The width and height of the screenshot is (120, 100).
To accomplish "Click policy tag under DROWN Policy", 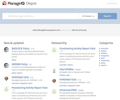I will 14,73.
